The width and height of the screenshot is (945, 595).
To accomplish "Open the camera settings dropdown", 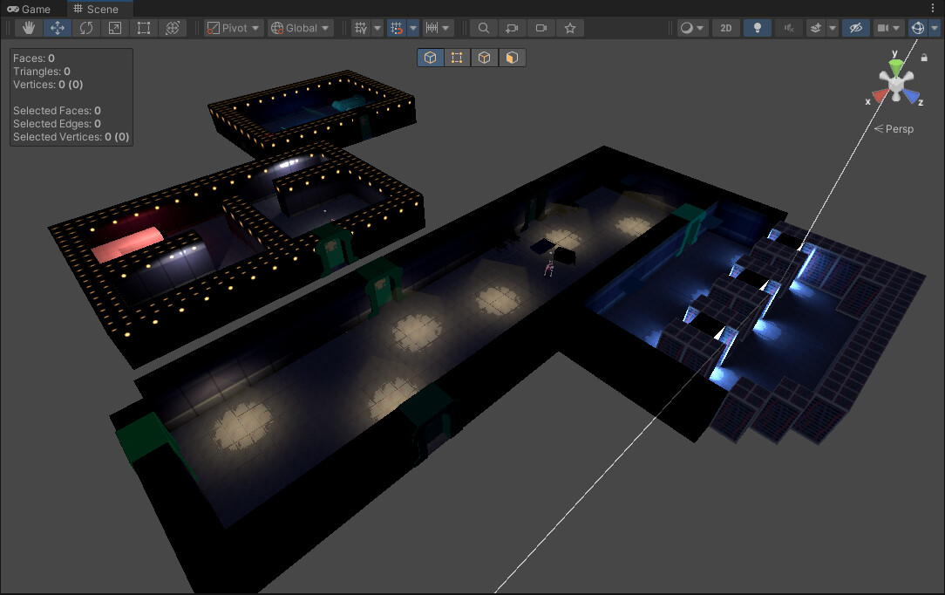I will (887, 27).
